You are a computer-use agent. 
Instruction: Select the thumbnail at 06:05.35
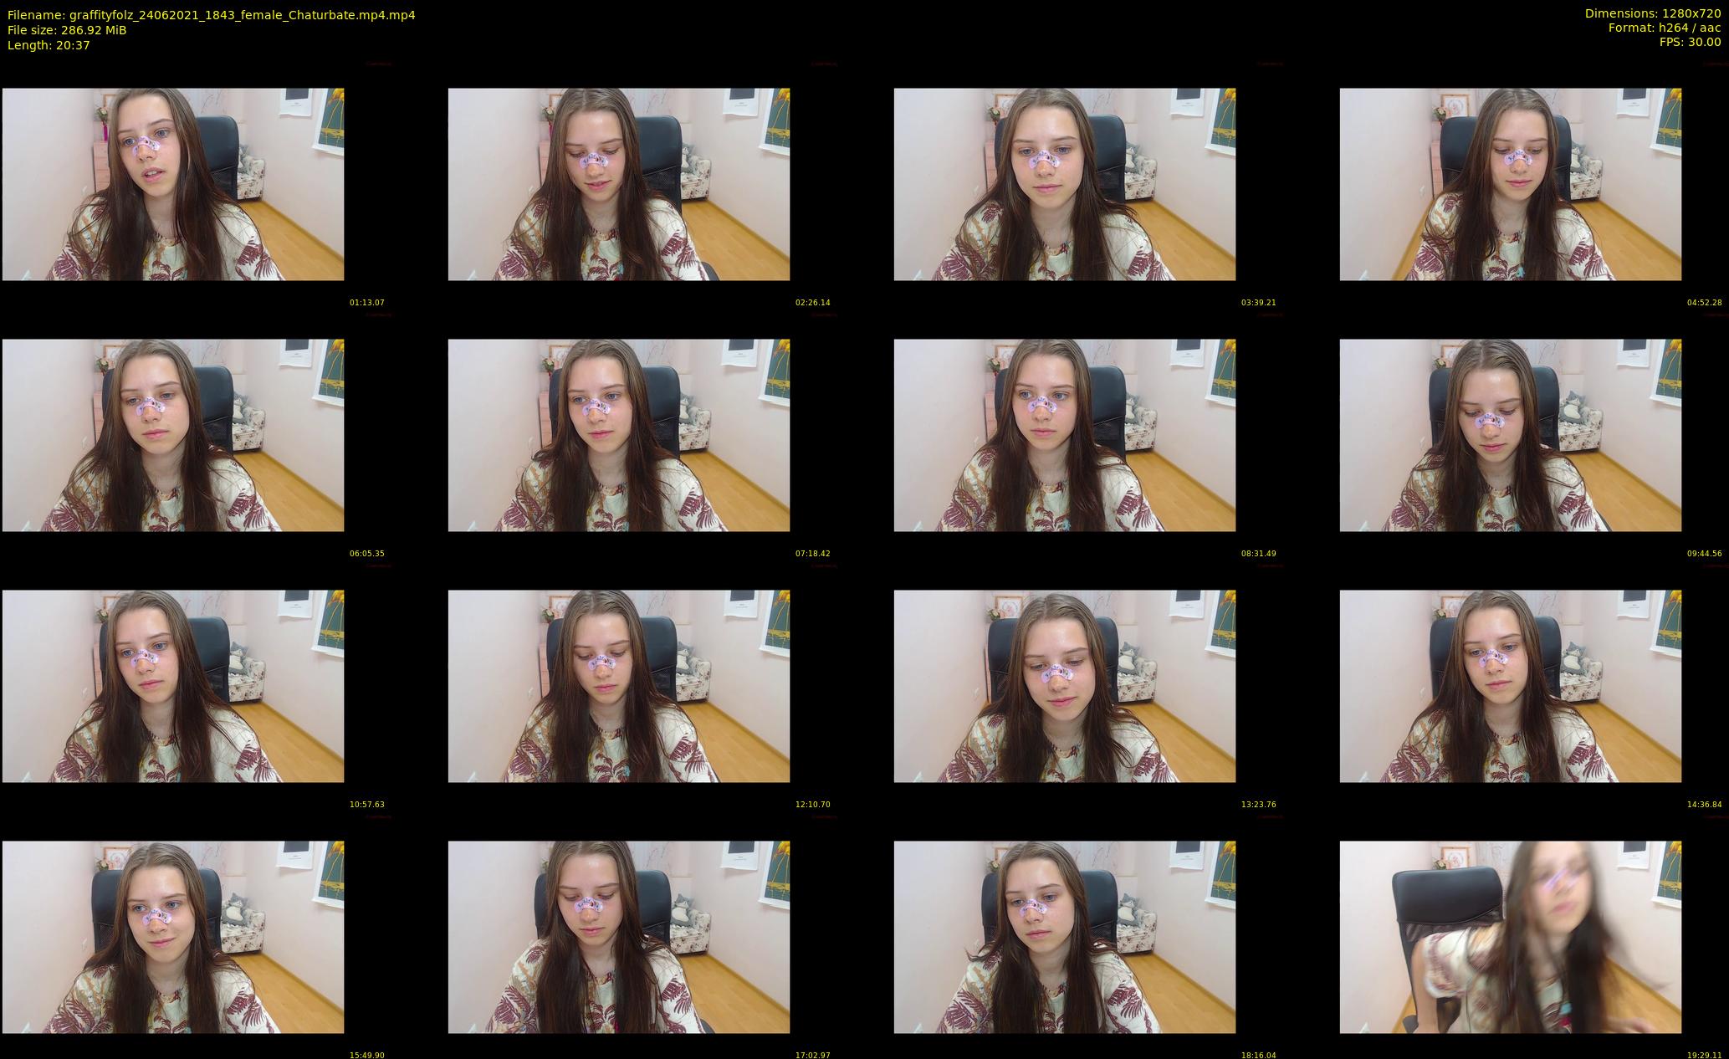point(173,435)
